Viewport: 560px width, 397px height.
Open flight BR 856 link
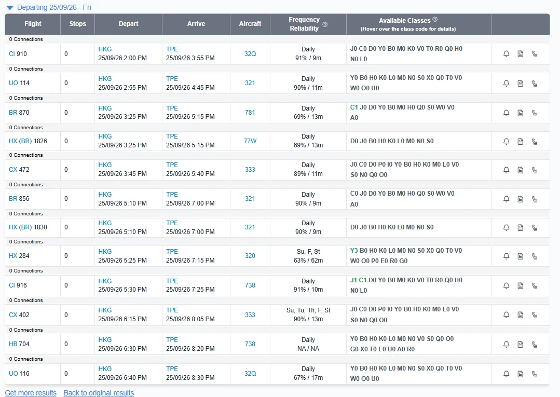point(19,198)
